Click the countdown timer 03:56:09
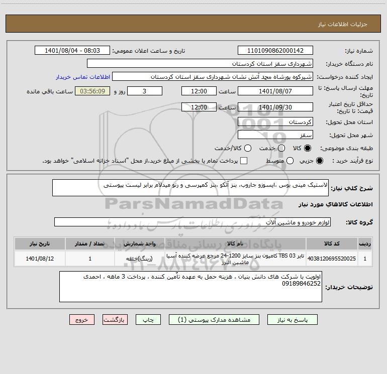 (x=92, y=91)
